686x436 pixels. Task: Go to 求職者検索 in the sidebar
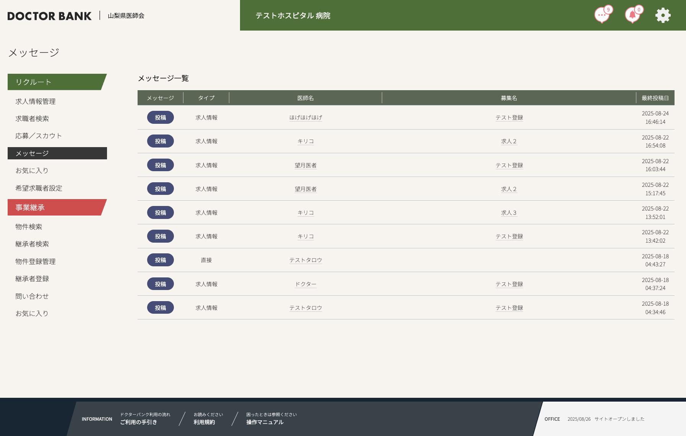coord(32,118)
